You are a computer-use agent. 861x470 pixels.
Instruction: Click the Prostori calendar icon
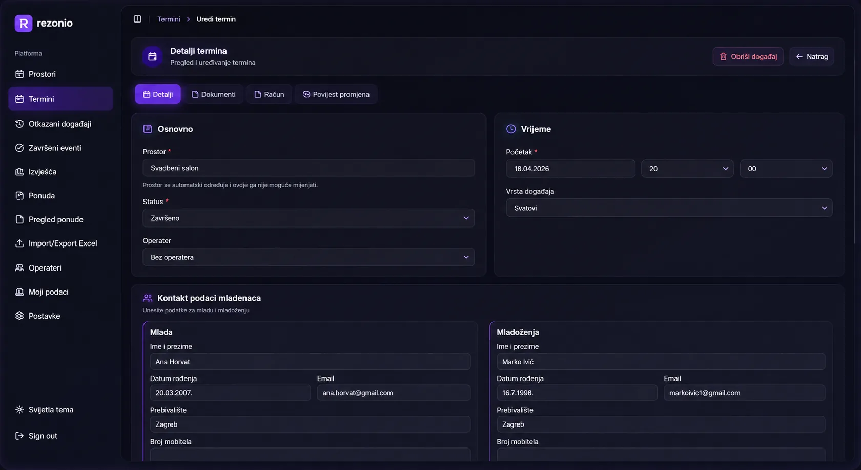19,74
